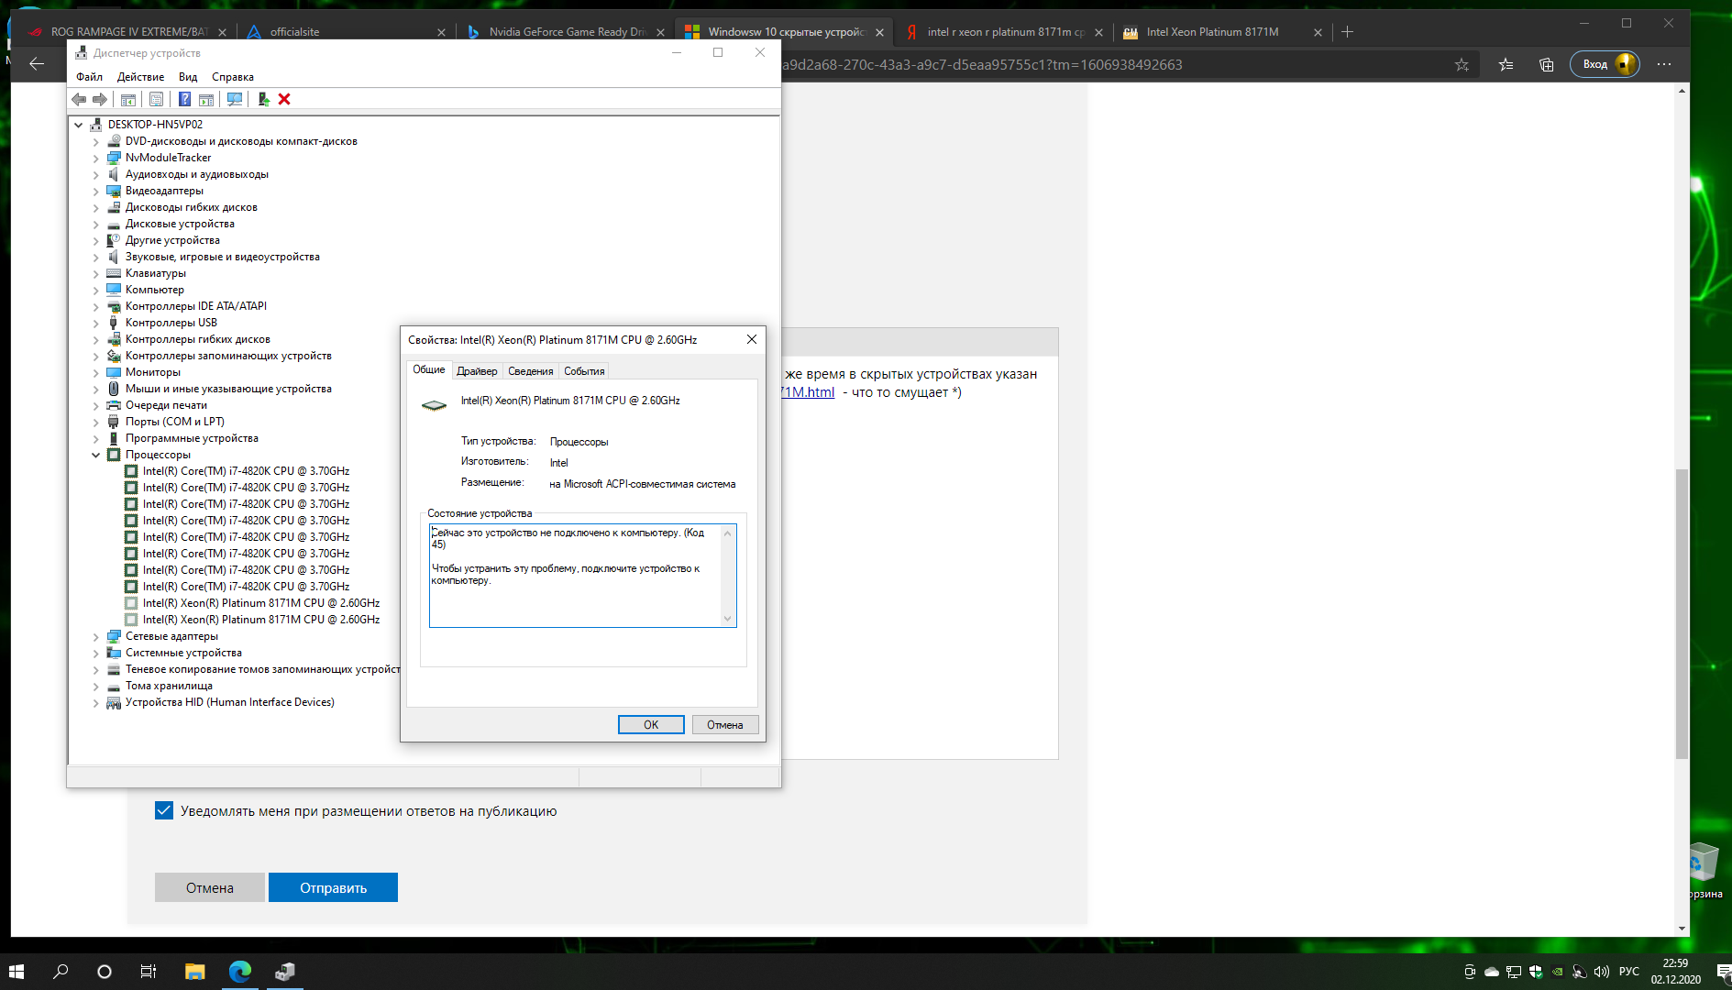Image resolution: width=1732 pixels, height=990 pixels.
Task: Close the Intel Xeon Platinum 8171M tab
Action: 1318,32
